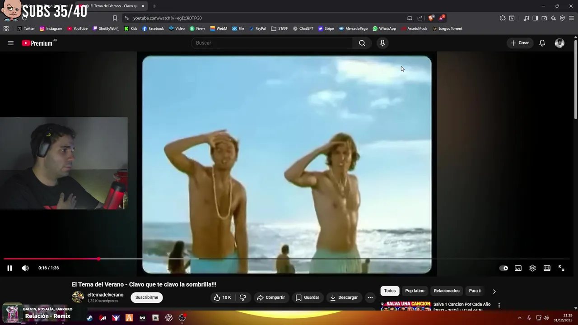Select the Todos filter chip
This screenshot has height=325, width=578.
pyautogui.click(x=390, y=291)
